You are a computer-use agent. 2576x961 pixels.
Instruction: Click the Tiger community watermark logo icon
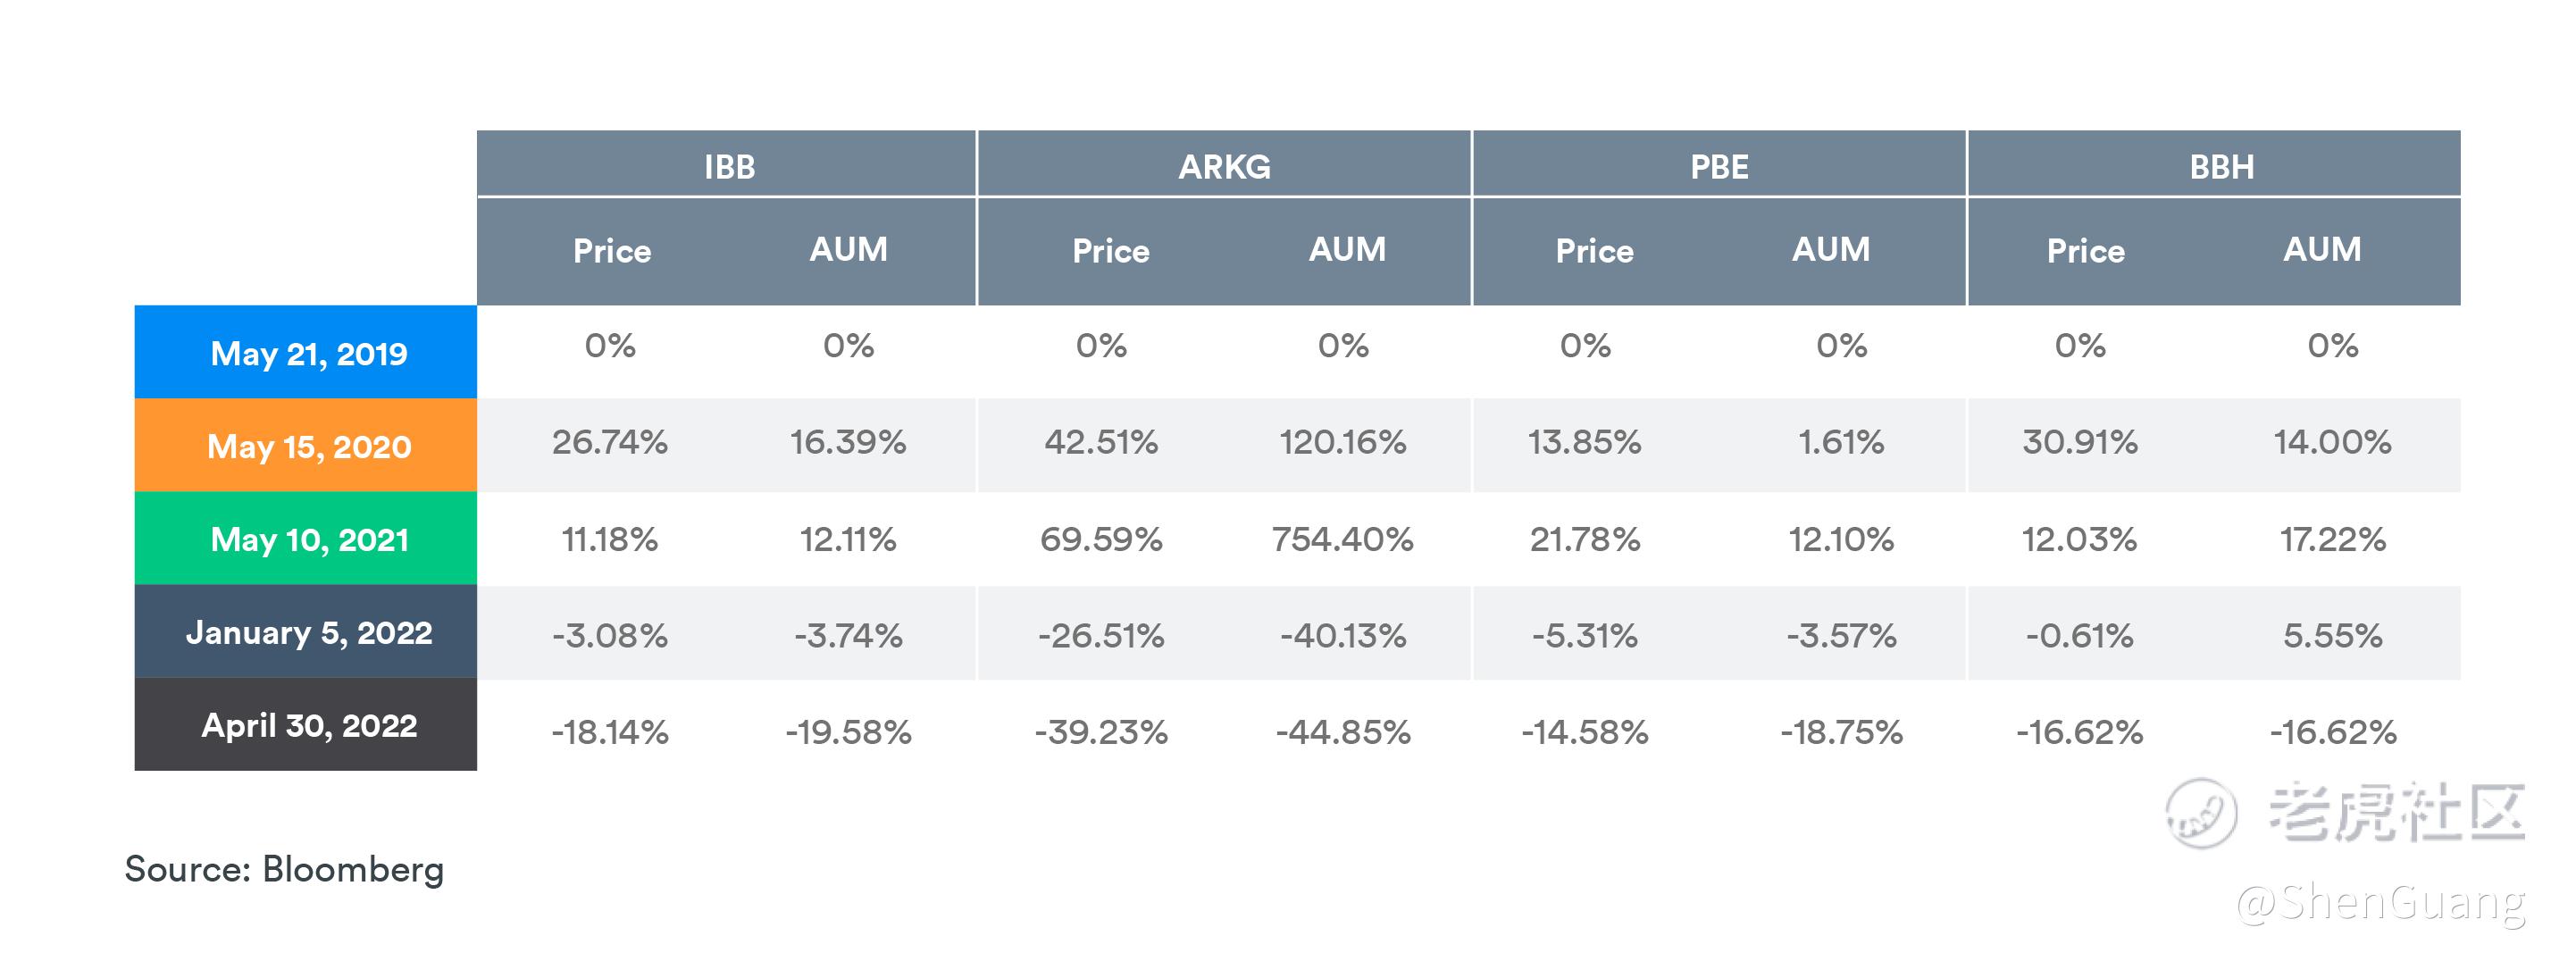pyautogui.click(x=2200, y=811)
